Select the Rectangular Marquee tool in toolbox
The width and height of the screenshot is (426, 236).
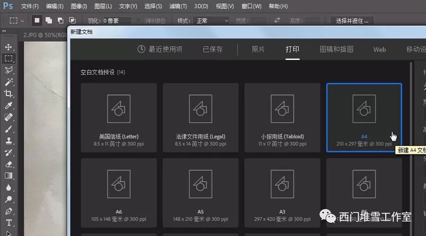click(x=9, y=59)
